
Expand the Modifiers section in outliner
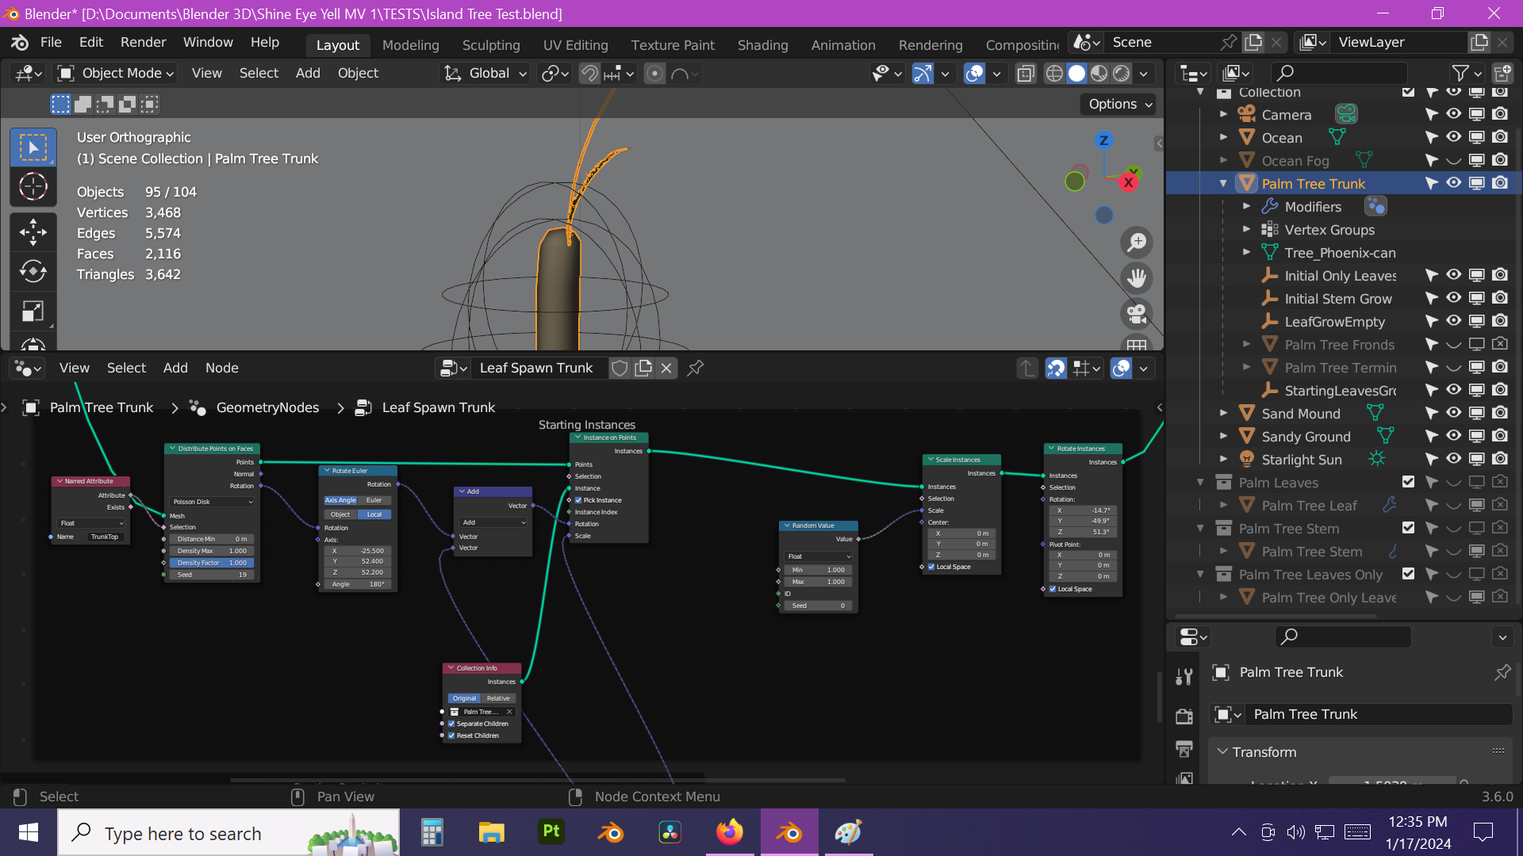[1248, 206]
